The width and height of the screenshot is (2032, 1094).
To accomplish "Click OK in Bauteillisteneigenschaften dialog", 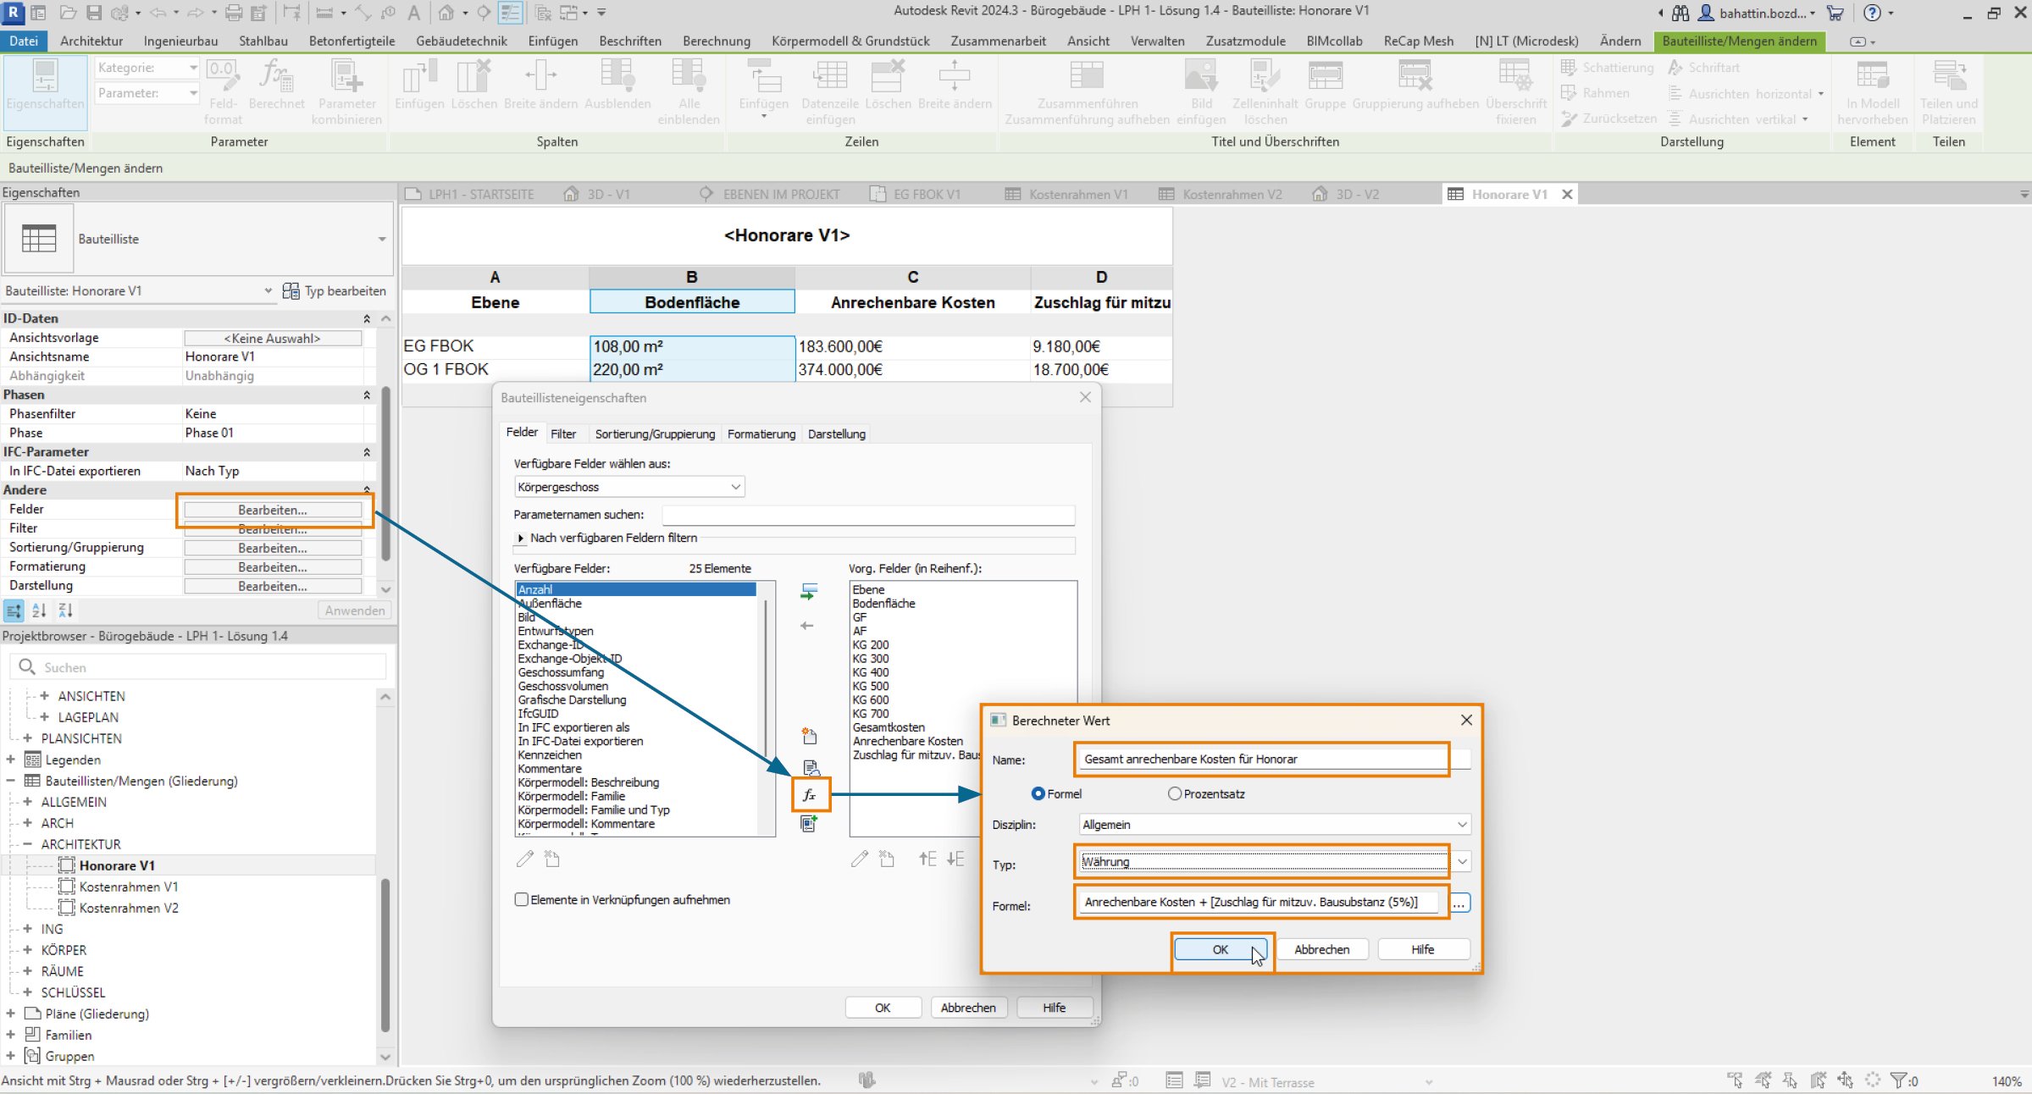I will (x=883, y=1008).
